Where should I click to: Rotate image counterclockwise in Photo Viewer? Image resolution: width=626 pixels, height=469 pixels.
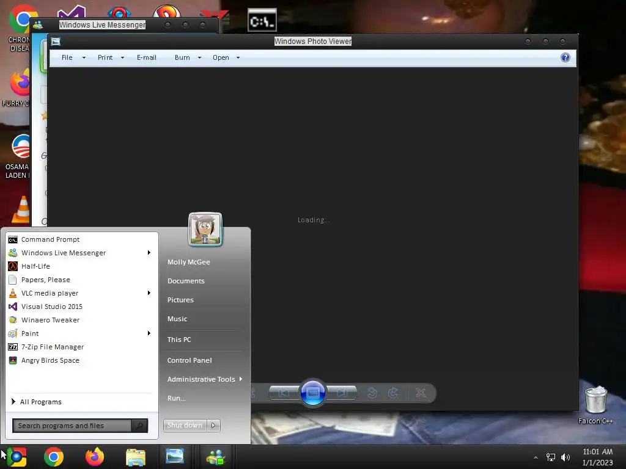click(x=372, y=393)
